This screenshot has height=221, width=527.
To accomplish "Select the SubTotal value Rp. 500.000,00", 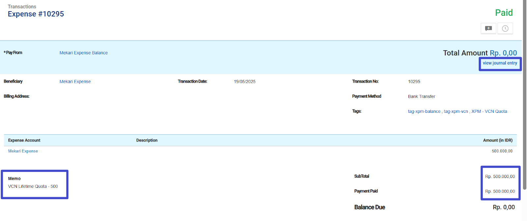I will pos(500,177).
